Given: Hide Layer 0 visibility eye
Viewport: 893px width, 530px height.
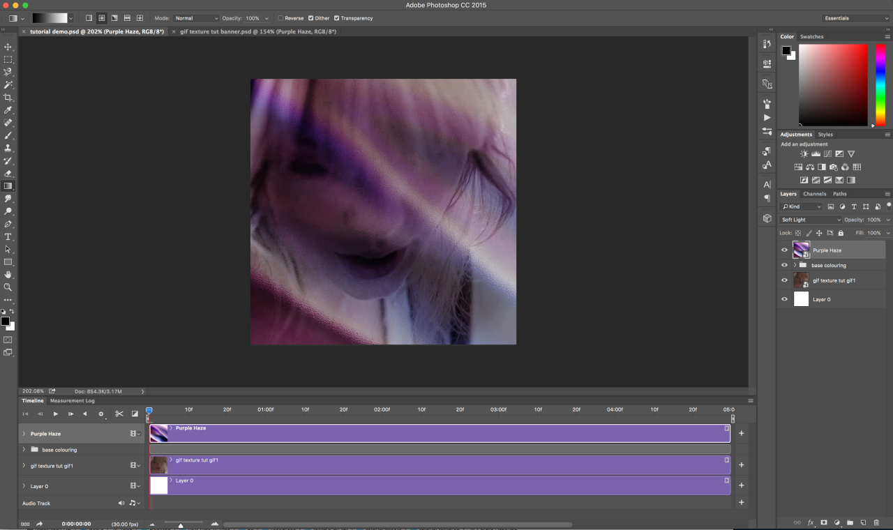Looking at the screenshot, I should pyautogui.click(x=784, y=299).
